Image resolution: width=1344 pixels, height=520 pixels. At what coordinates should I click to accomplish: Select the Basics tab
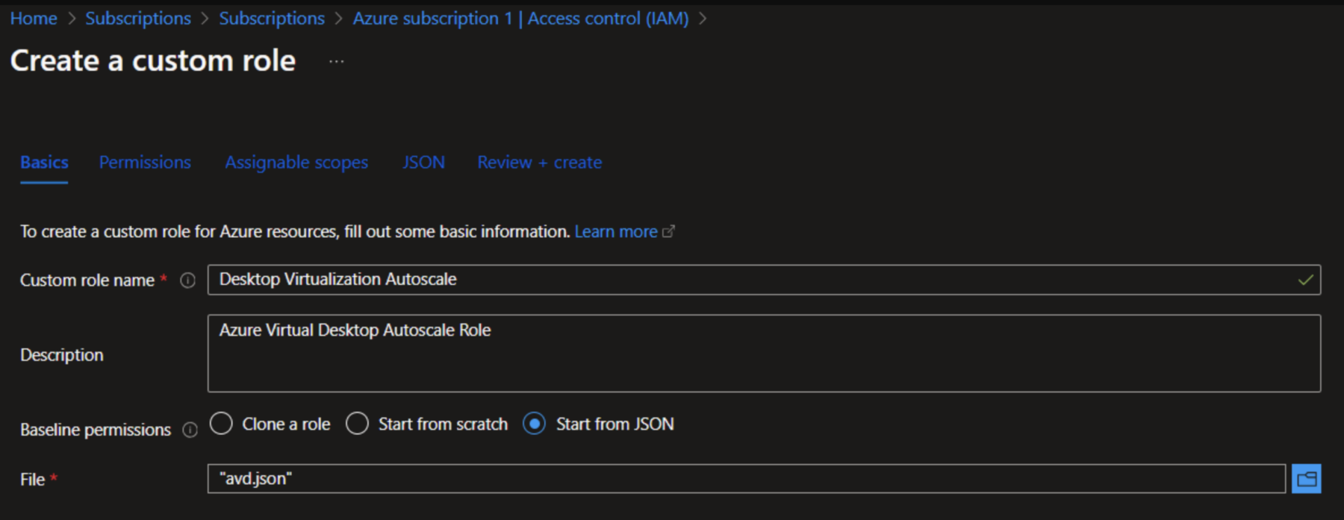coord(44,163)
